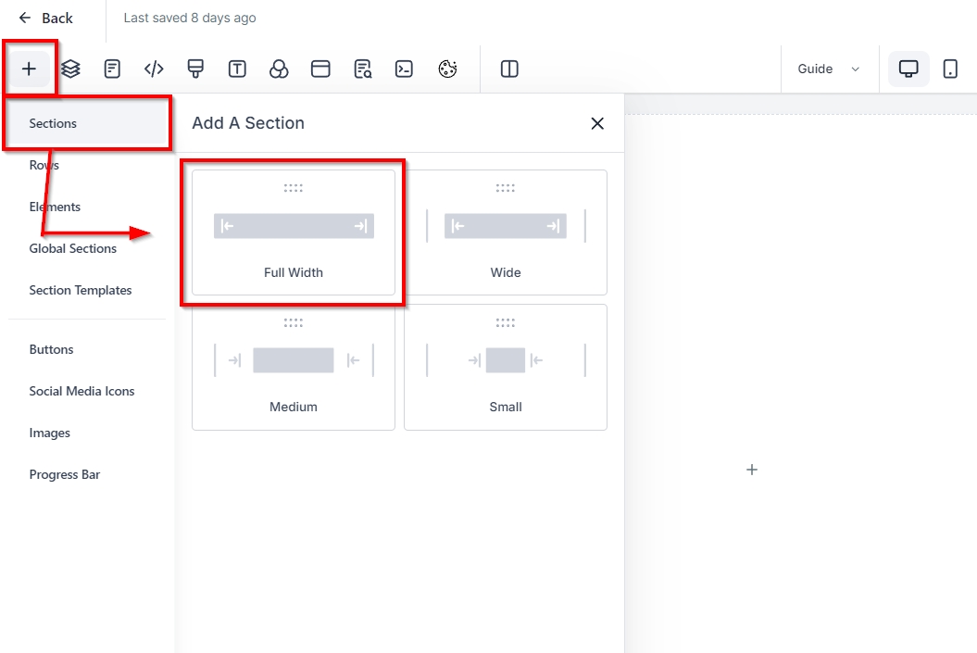Open the typography T icon

pyautogui.click(x=237, y=69)
